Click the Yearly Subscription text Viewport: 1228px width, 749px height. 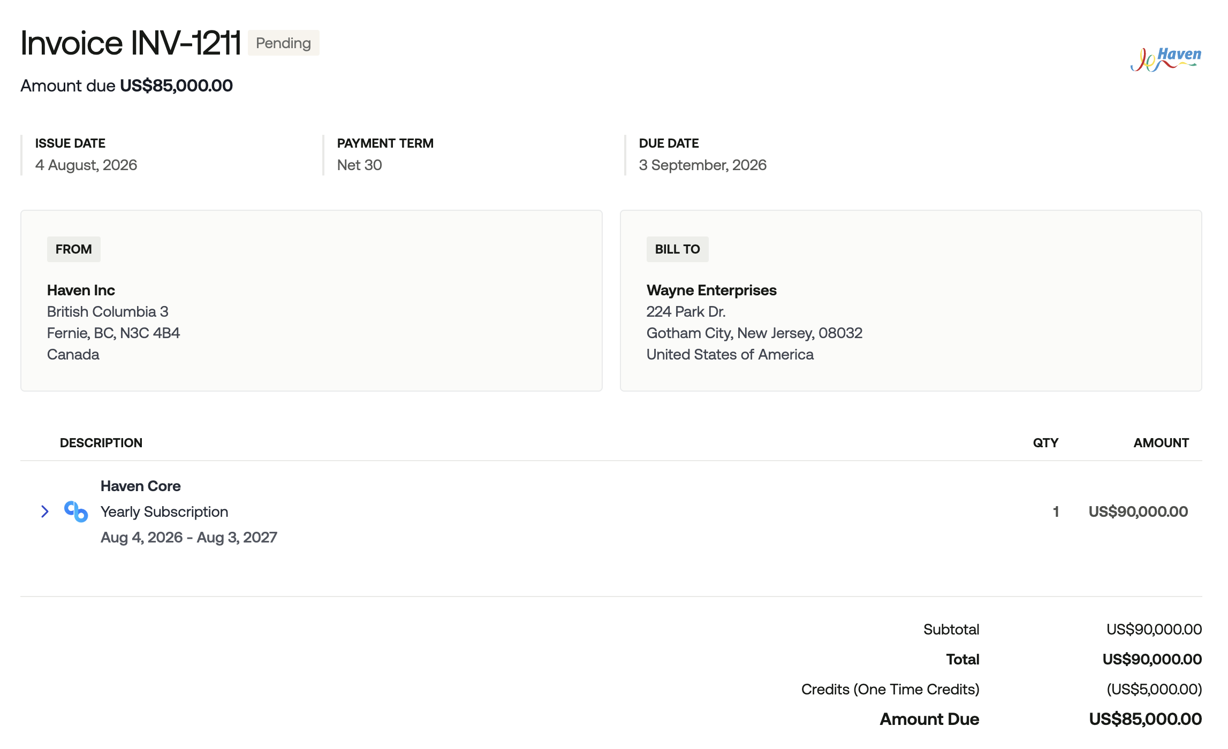click(x=164, y=511)
